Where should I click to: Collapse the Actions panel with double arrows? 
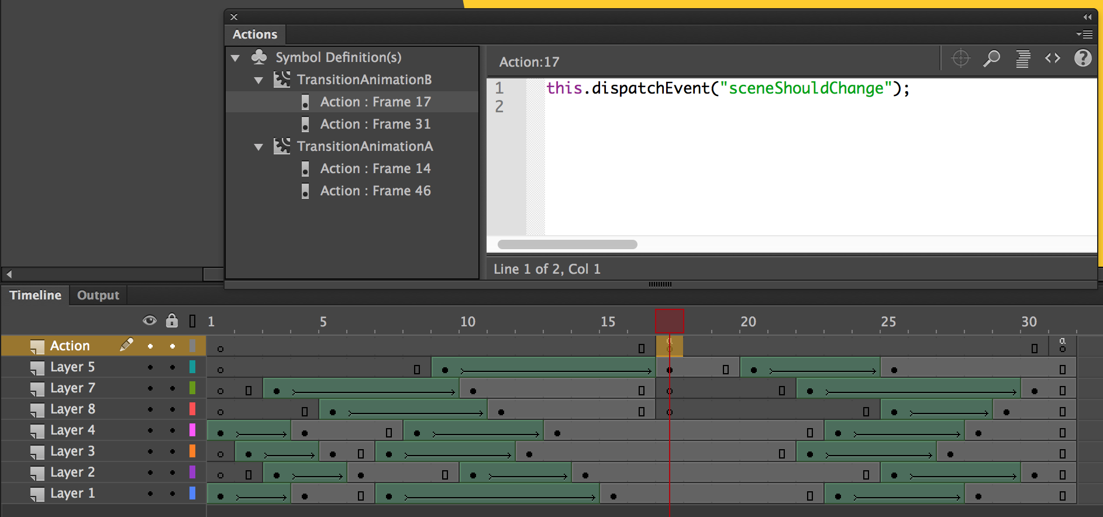[x=1087, y=17]
